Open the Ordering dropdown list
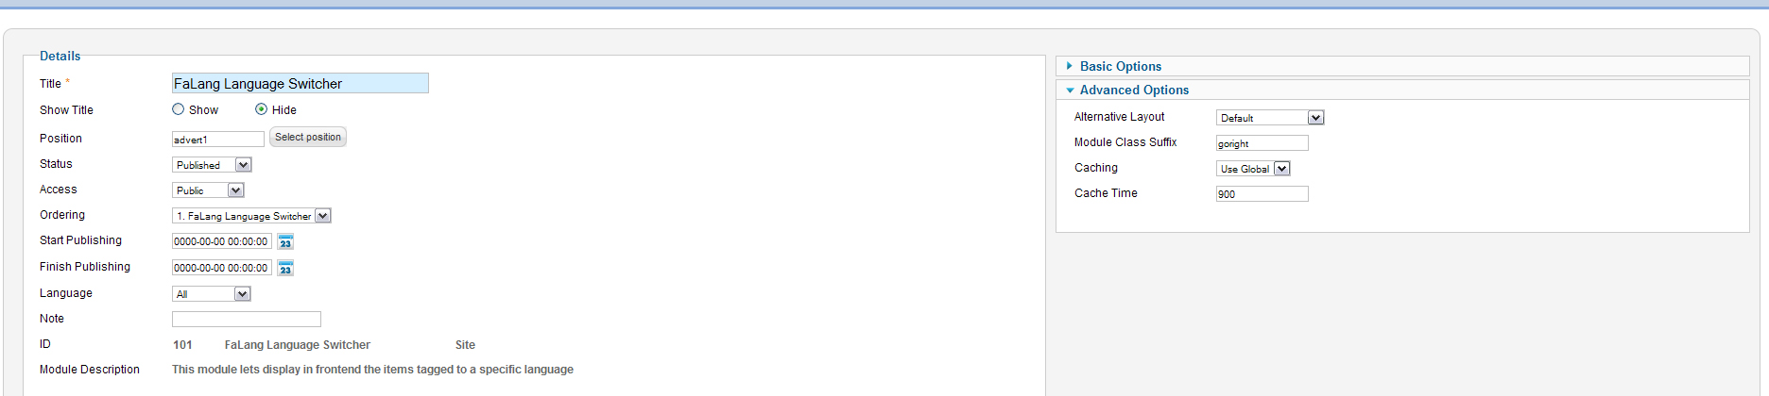The width and height of the screenshot is (1769, 396). 251,216
